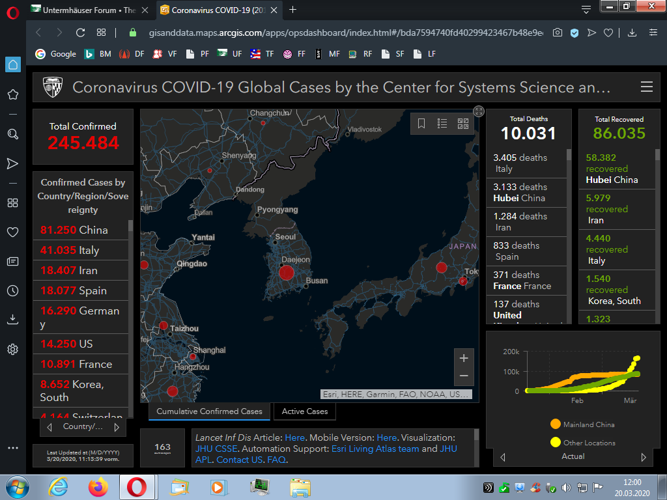The height and width of the screenshot is (500, 667).
Task: Open the Opera tab list menu
Action: coord(586,9)
